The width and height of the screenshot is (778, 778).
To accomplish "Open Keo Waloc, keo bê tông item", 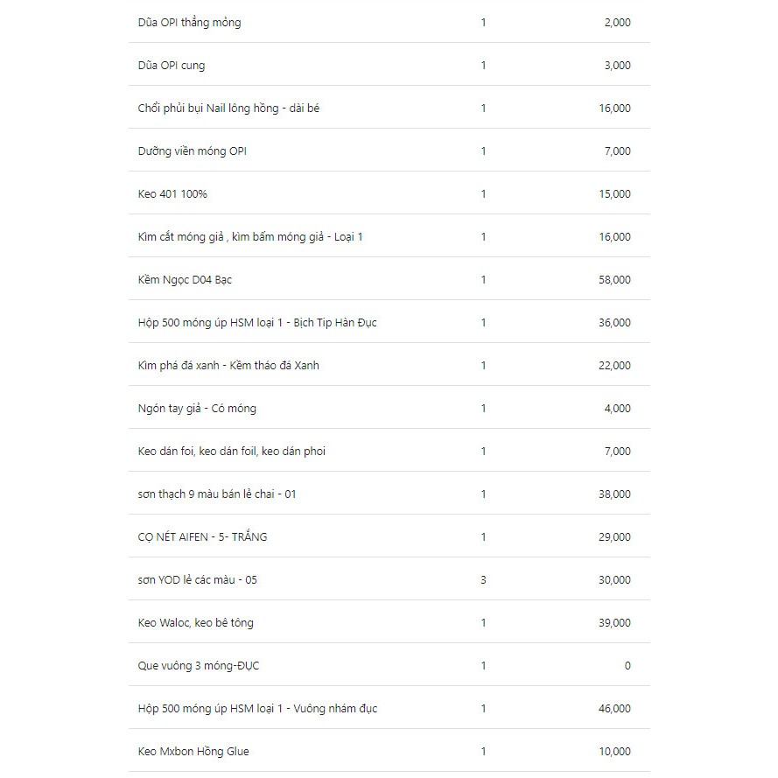I will click(x=195, y=623).
